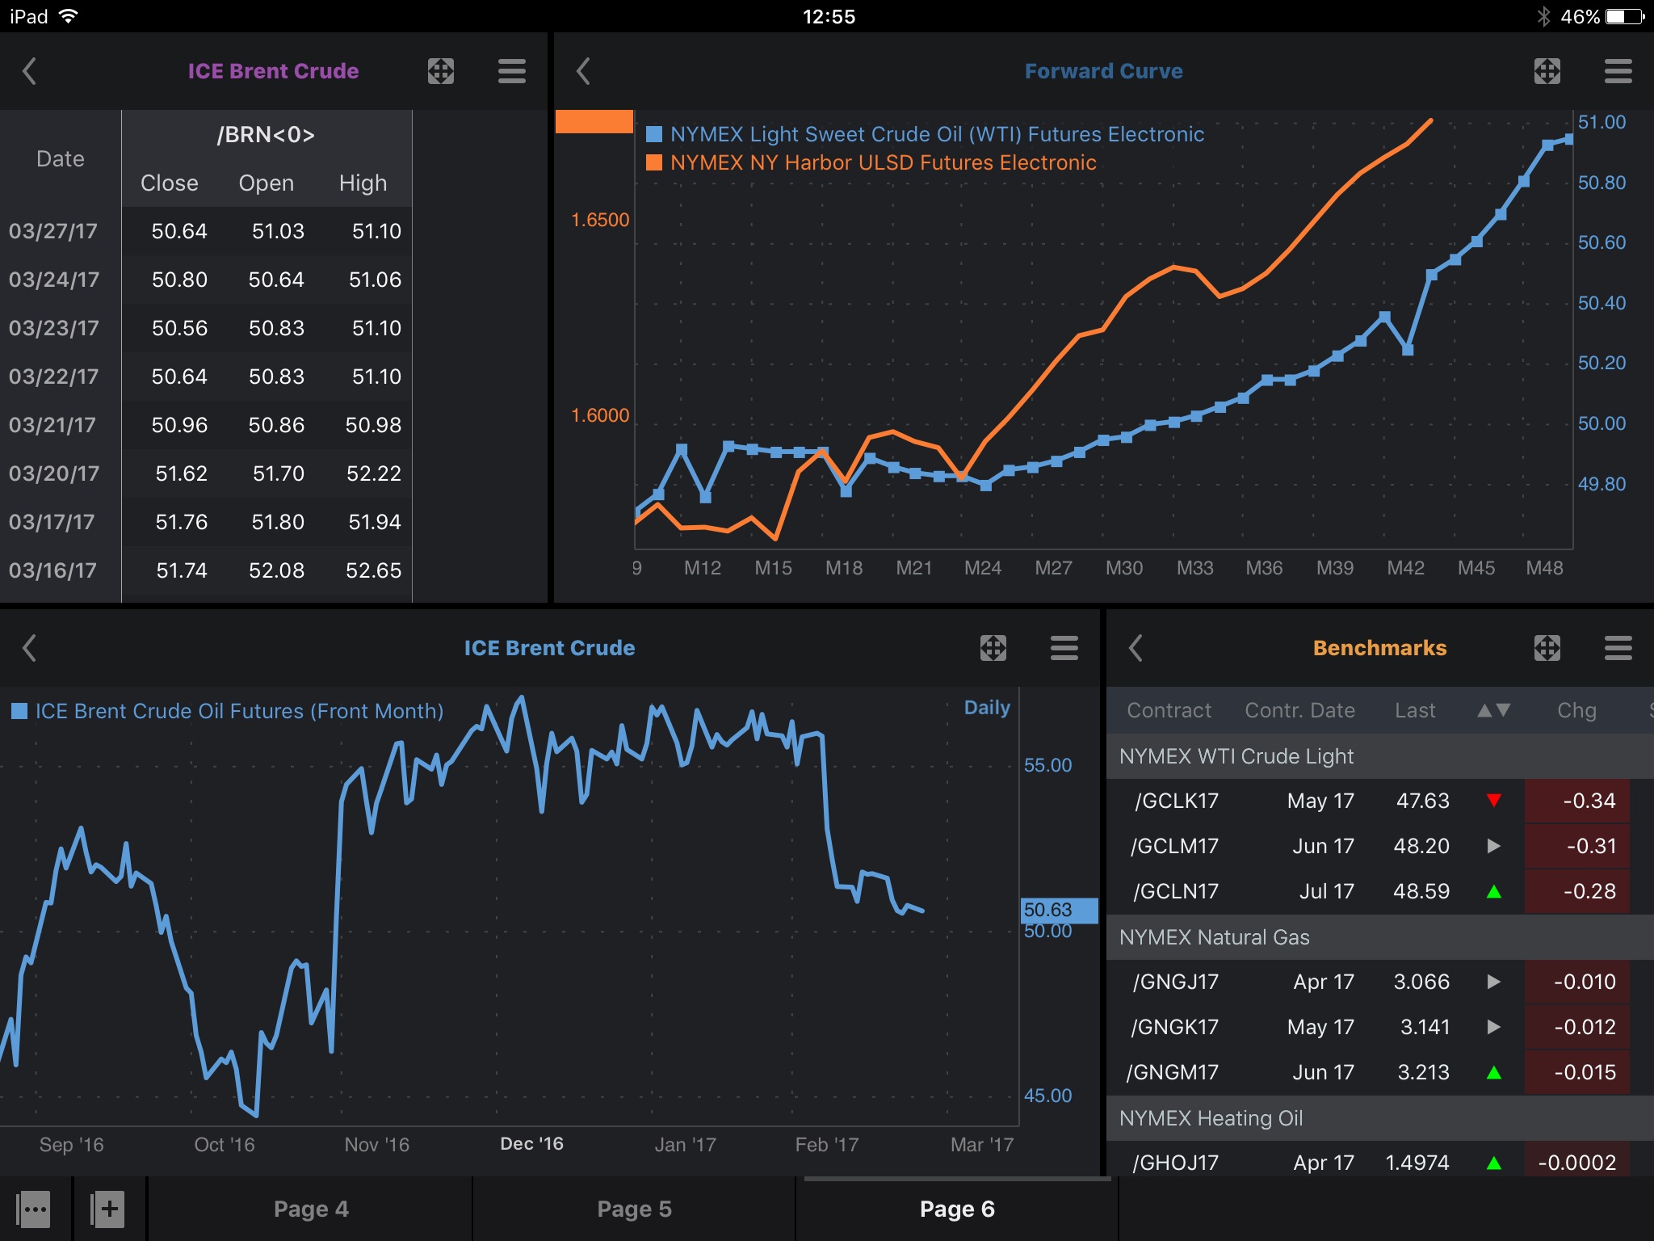
Task: Open /GCLK17 contract
Action: 1176,801
